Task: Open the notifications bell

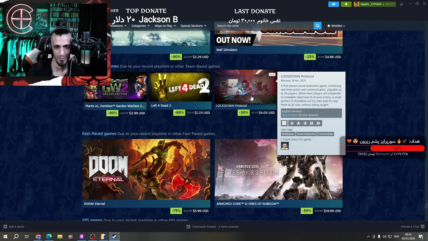Action: coord(346,4)
